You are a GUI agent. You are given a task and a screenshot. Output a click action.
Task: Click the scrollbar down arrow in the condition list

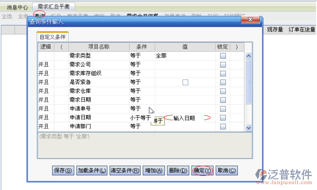tap(248, 128)
